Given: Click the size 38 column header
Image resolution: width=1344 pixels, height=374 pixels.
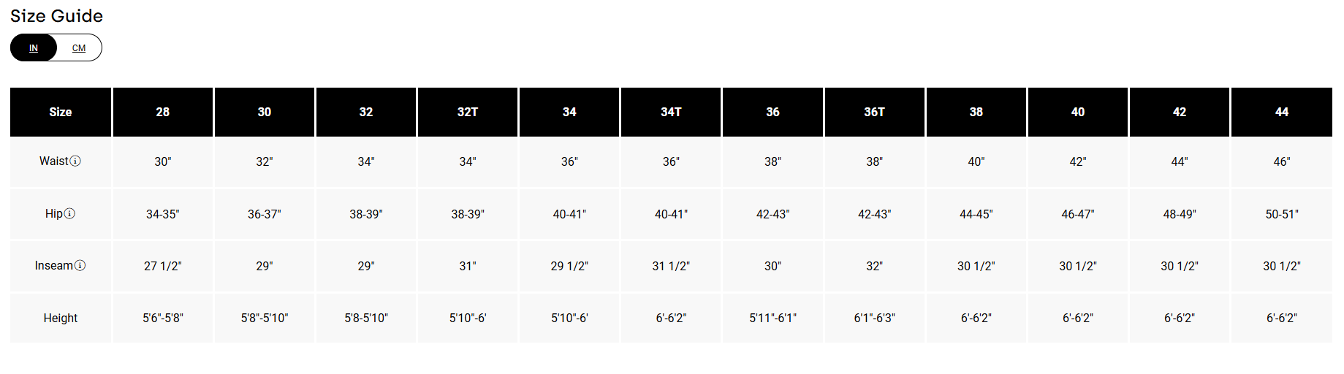Looking at the screenshot, I should click(x=976, y=112).
